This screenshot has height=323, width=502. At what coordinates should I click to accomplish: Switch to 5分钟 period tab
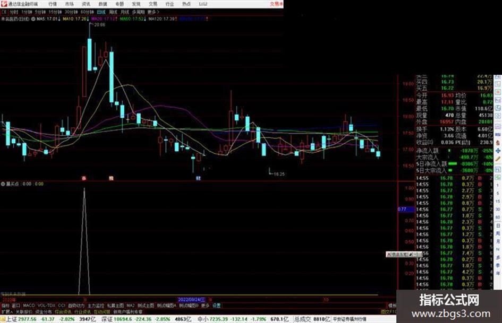(40, 12)
